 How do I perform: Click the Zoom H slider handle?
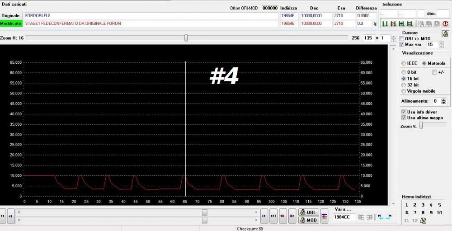(186, 38)
